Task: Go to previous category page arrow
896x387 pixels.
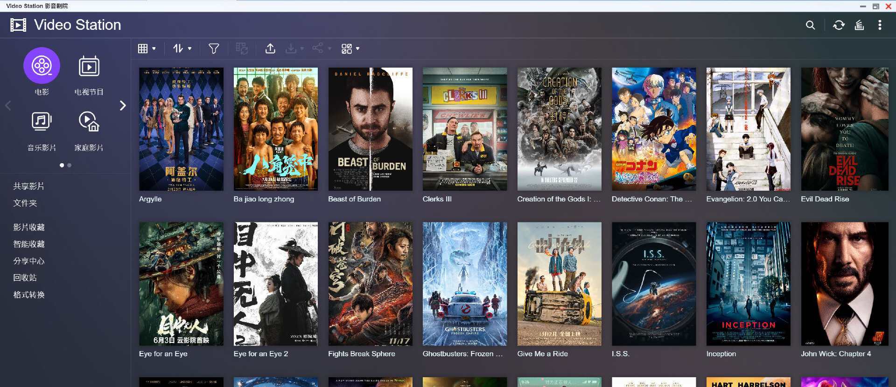Action: pyautogui.click(x=8, y=106)
